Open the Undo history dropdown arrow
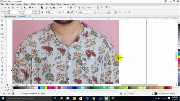Image resolution: width=180 pixels, height=101 pixels. point(32,8)
